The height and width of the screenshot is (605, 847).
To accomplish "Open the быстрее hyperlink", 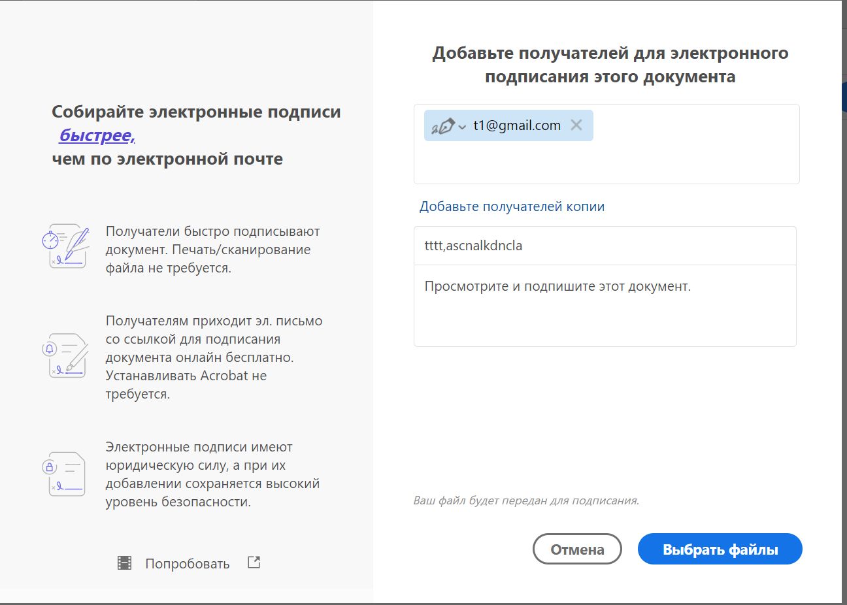I will 95,135.
